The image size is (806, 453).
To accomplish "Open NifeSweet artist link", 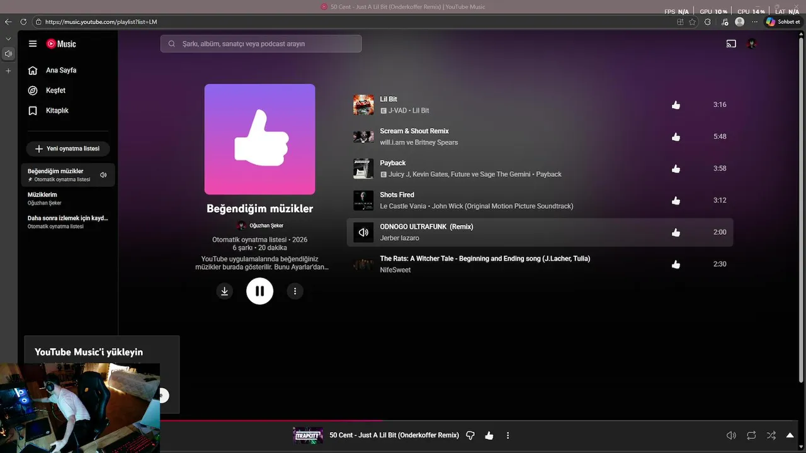I will click(x=395, y=270).
